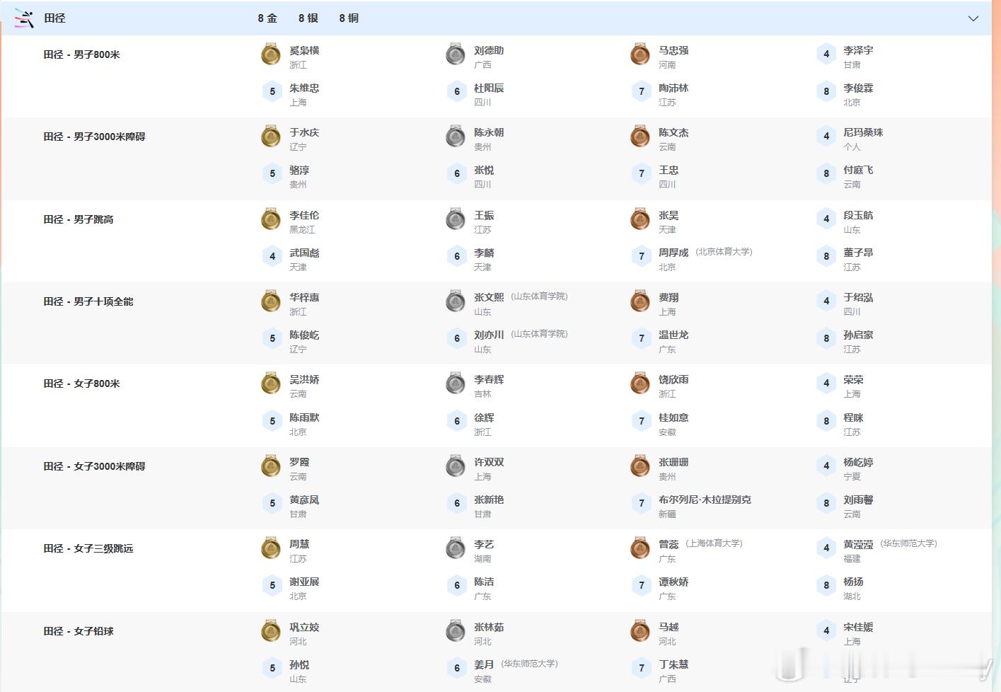The width and height of the screenshot is (1001, 692).
Task: Select the silver medal icon next to 王振
Action: (x=456, y=219)
